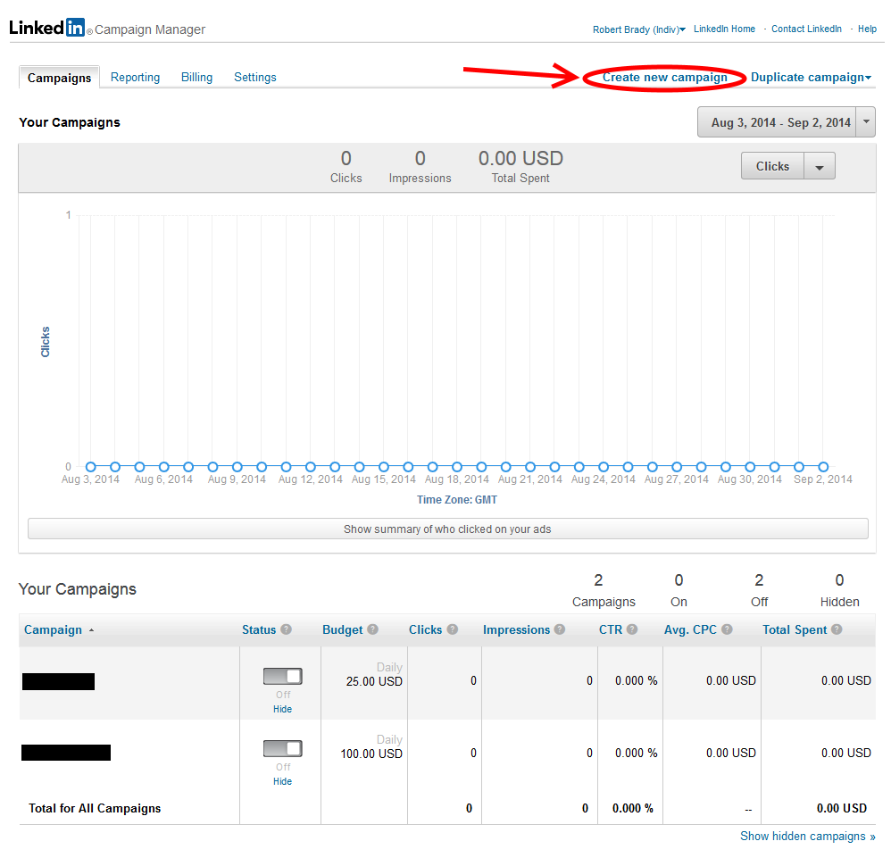The image size is (891, 858).
Task: Click the sort arrow beside Campaign header
Action: point(91,630)
